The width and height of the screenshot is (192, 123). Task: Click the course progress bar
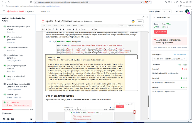tap(15, 109)
